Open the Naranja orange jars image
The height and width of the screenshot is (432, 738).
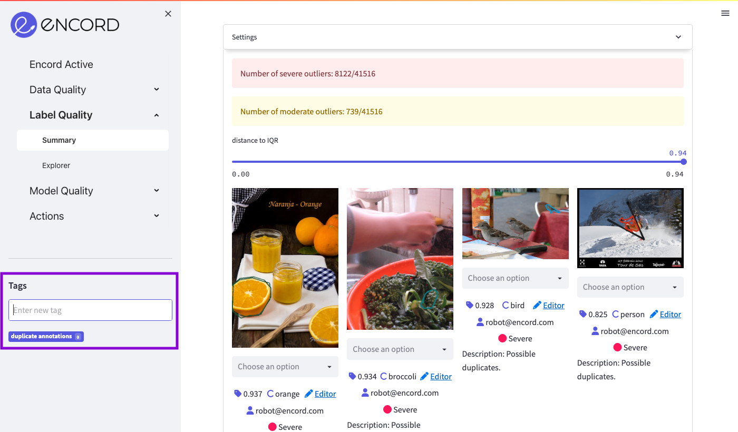coord(285,268)
